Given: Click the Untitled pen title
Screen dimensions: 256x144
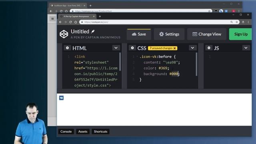Looking at the screenshot, I should (x=80, y=31).
